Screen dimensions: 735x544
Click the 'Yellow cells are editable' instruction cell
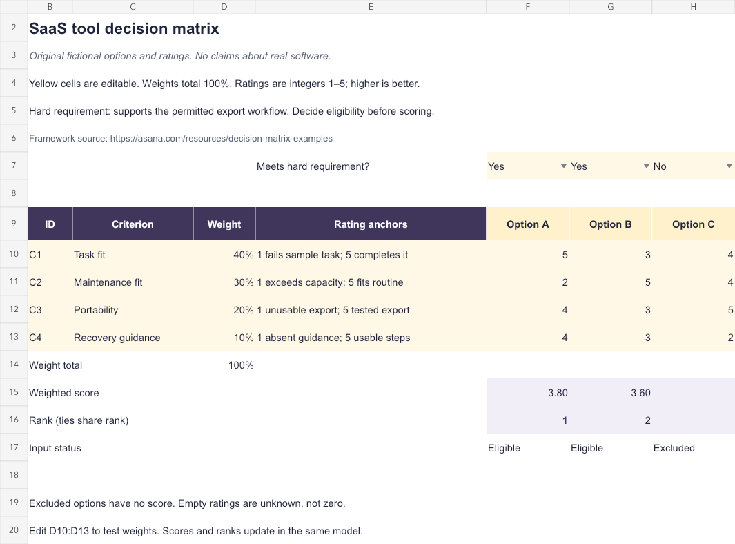pyautogui.click(x=224, y=84)
